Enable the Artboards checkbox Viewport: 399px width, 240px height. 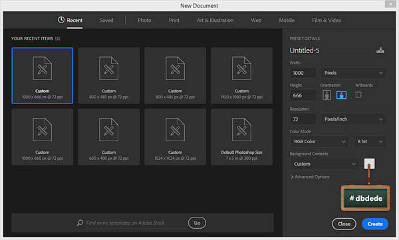358,95
